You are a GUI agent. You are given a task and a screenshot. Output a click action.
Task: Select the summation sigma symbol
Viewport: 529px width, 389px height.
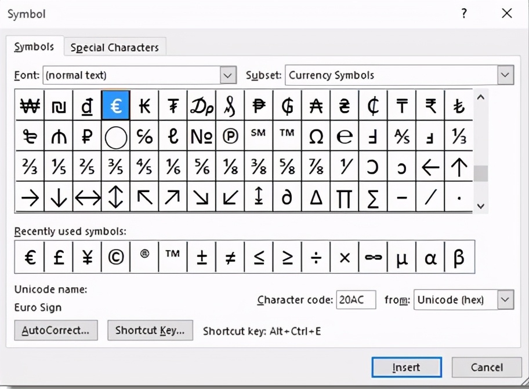click(x=373, y=197)
